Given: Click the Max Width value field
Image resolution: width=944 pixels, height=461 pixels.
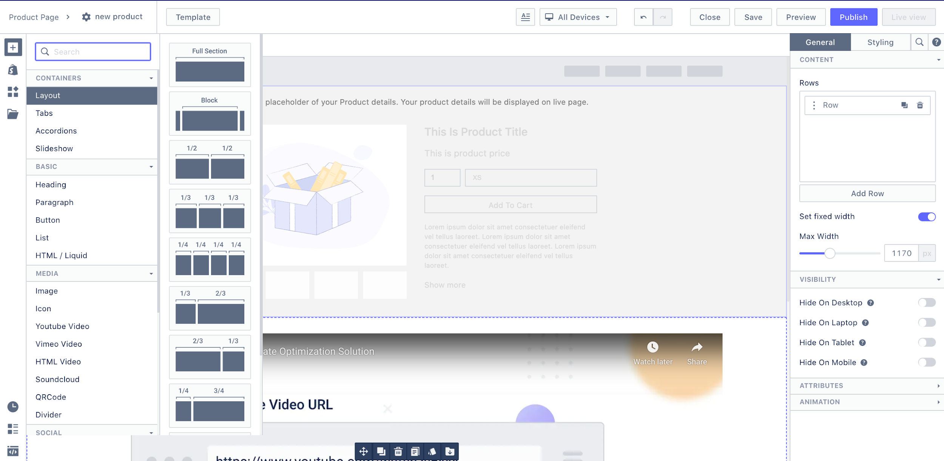Looking at the screenshot, I should coord(902,254).
